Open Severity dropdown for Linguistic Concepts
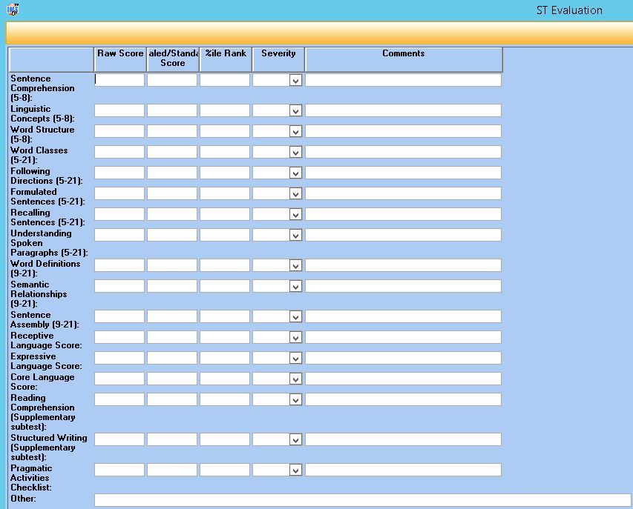The height and width of the screenshot is (509, 633). pyautogui.click(x=295, y=110)
